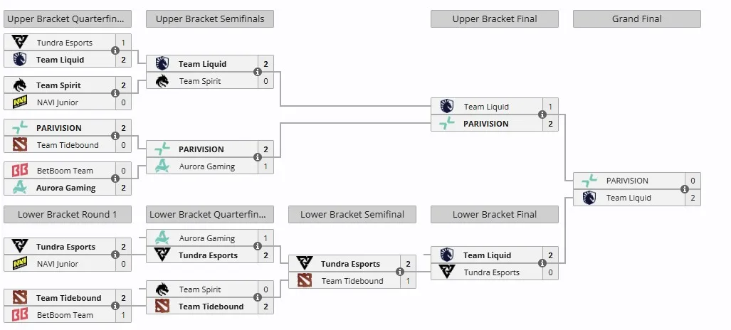Viewport: 731px width, 330px height.
Task: Click the NAVI Junior logo in upper quarterfinals
Action: coord(20,102)
